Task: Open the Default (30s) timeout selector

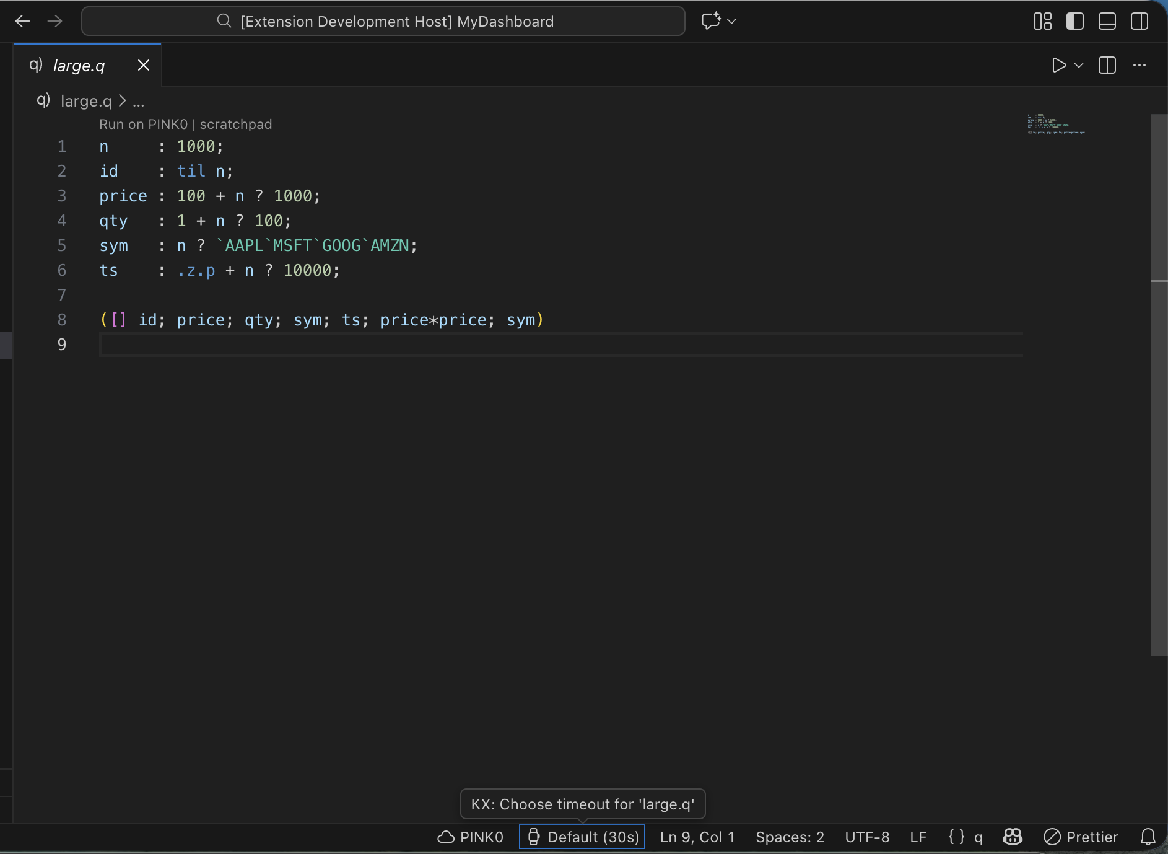Action: (x=582, y=837)
